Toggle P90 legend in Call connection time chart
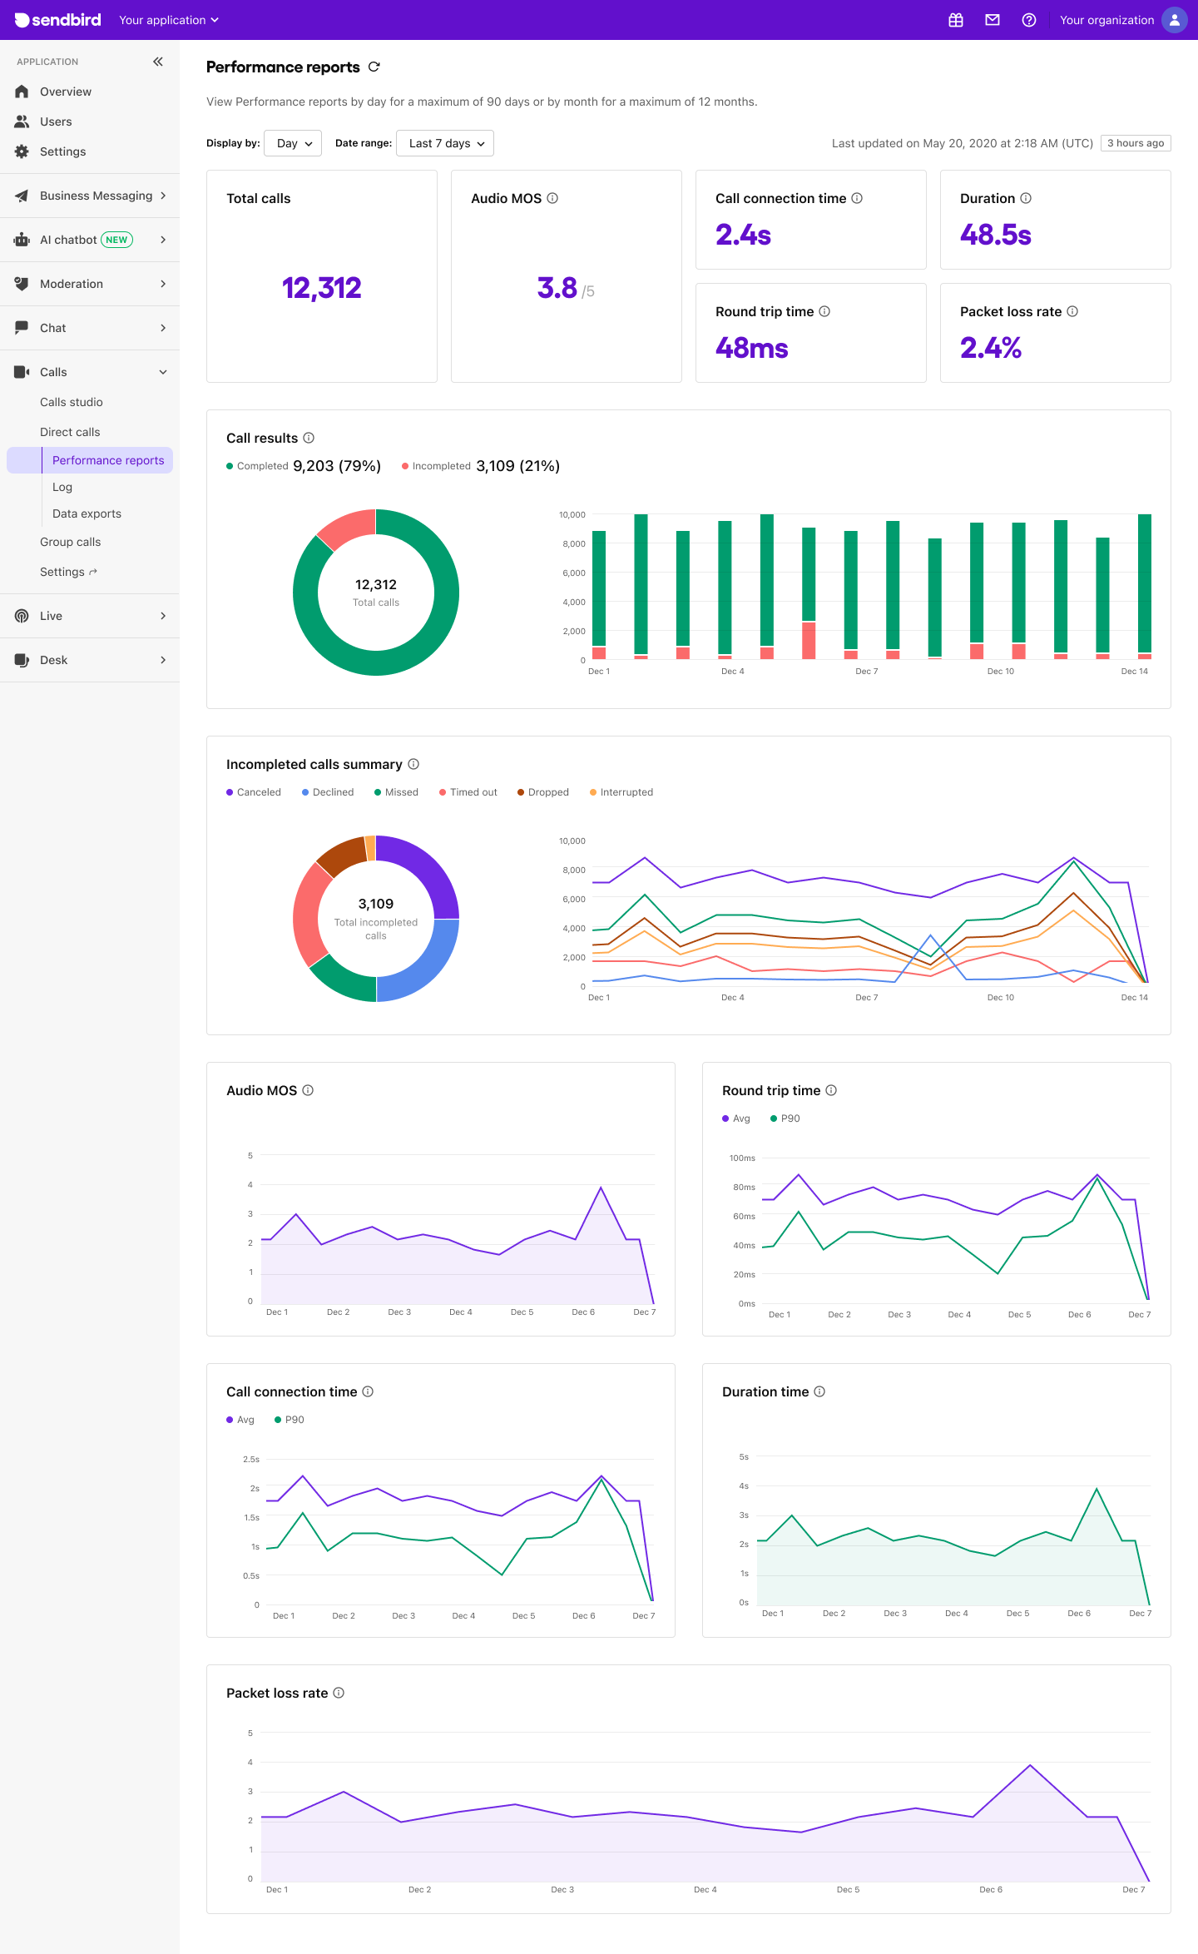This screenshot has width=1198, height=1954. pyautogui.click(x=290, y=1420)
